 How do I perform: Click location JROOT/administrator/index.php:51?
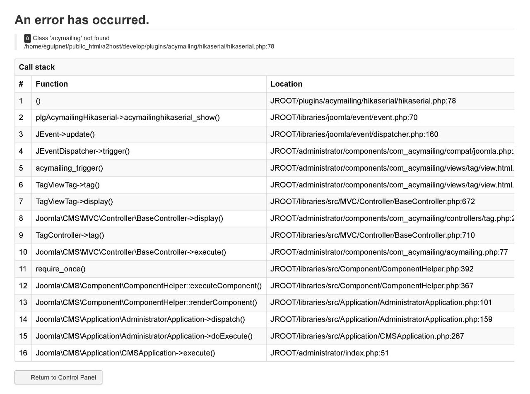click(330, 353)
